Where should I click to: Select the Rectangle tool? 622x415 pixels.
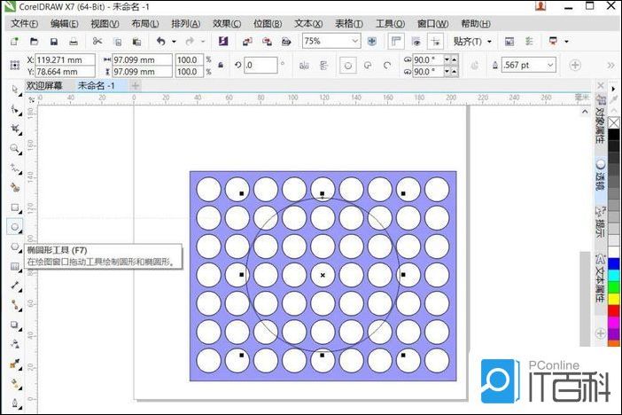[x=15, y=207]
